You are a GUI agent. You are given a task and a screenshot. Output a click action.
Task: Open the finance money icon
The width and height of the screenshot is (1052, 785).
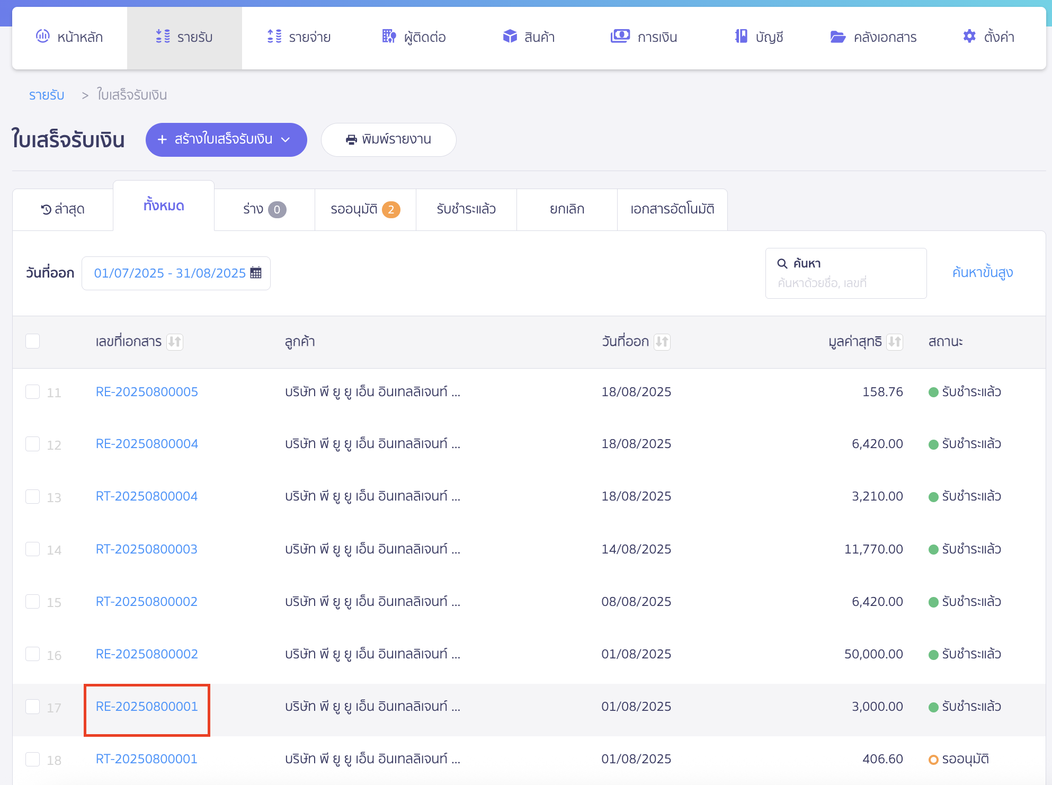620,37
